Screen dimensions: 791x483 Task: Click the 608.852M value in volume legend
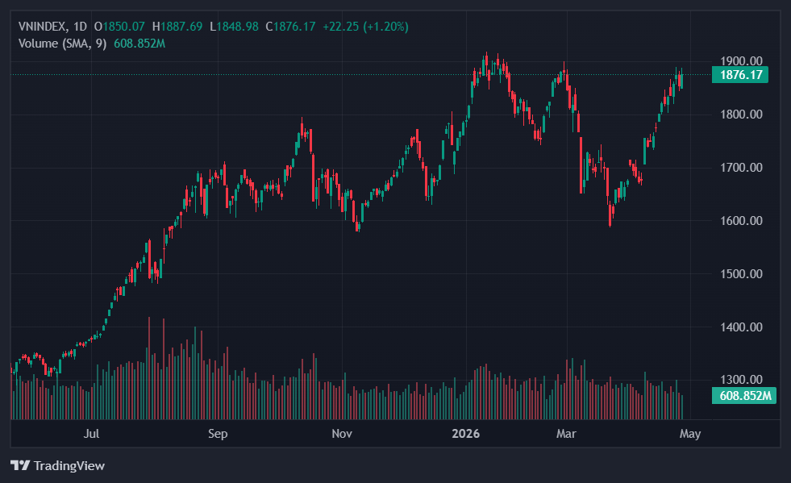click(x=139, y=43)
